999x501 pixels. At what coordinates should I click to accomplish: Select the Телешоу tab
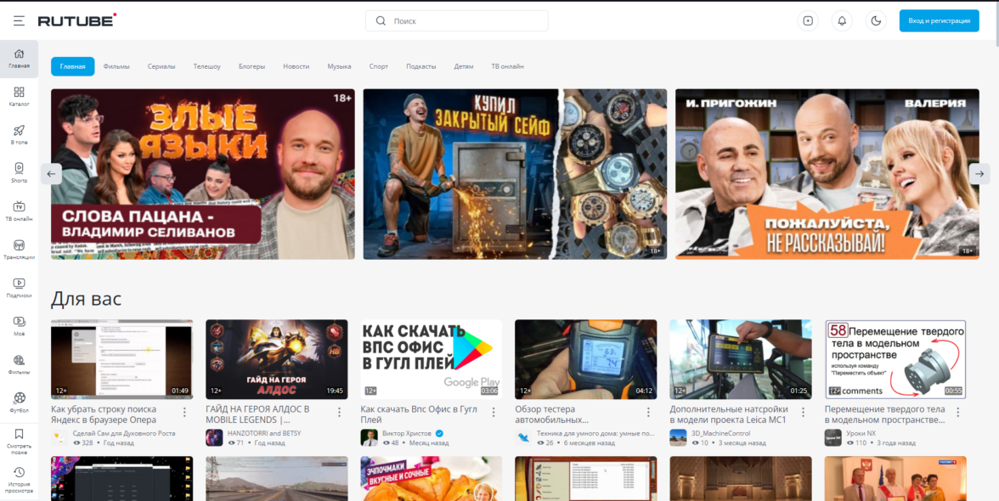pyautogui.click(x=207, y=66)
